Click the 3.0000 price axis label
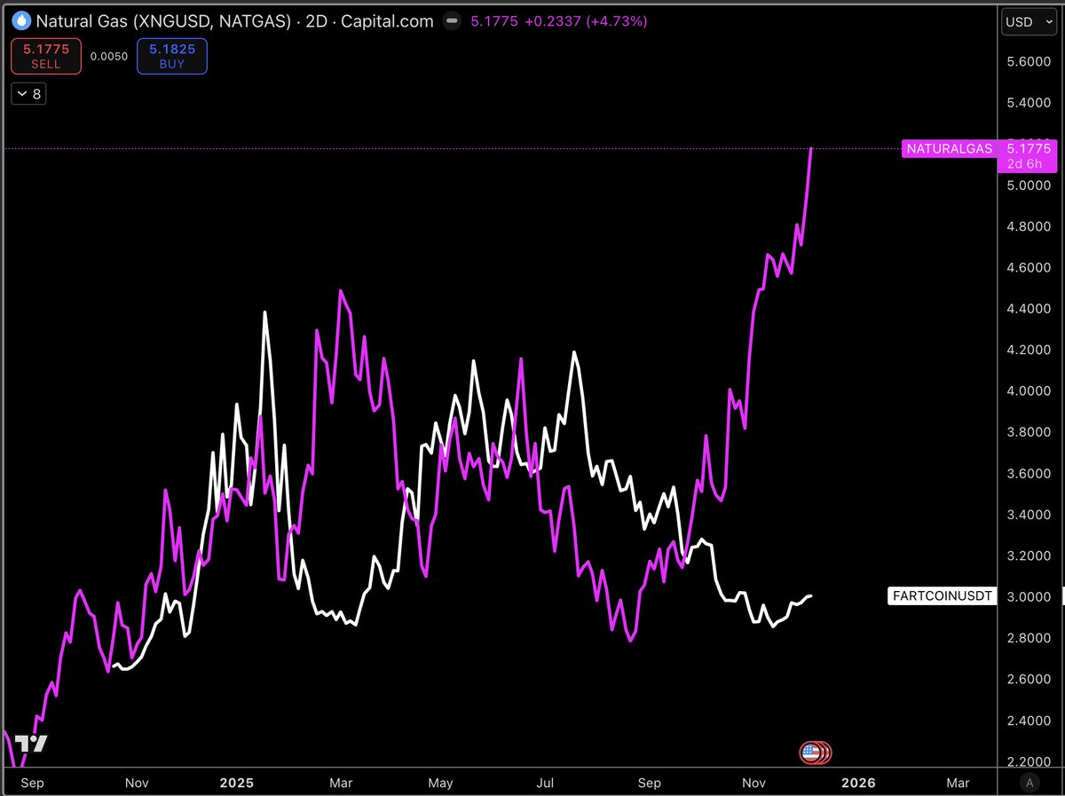This screenshot has height=796, width=1065. click(1028, 597)
